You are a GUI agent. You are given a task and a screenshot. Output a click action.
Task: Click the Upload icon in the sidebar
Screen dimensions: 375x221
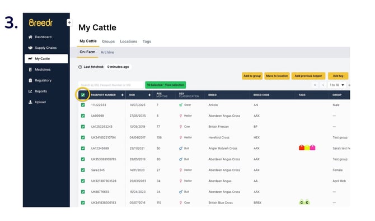(x=30, y=102)
